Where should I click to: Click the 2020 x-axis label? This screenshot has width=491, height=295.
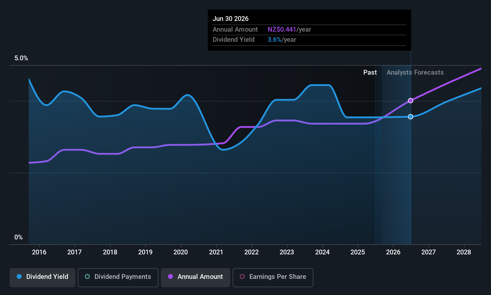pos(181,252)
